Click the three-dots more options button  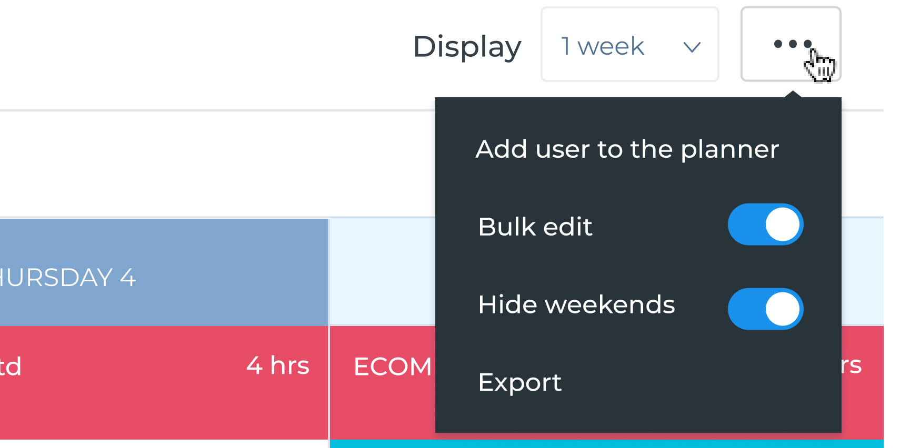(790, 44)
